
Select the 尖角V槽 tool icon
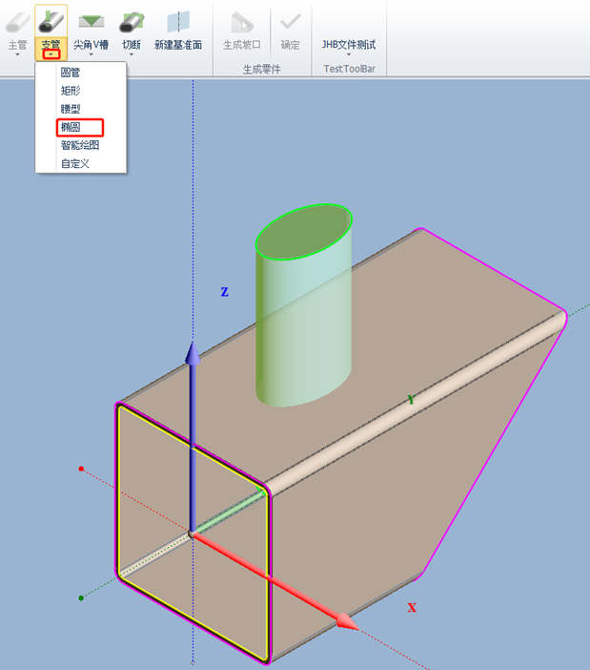91,21
